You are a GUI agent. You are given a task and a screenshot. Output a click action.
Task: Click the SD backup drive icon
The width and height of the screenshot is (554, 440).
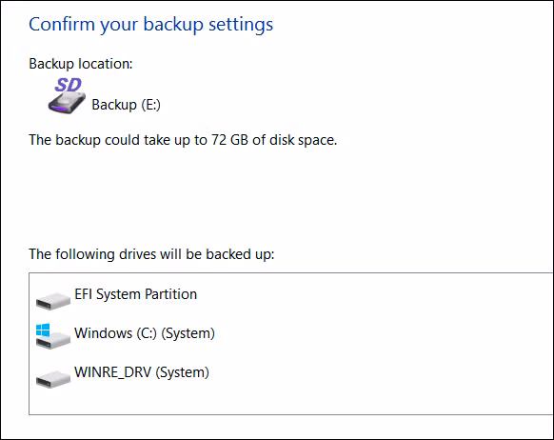pyautogui.click(x=67, y=96)
